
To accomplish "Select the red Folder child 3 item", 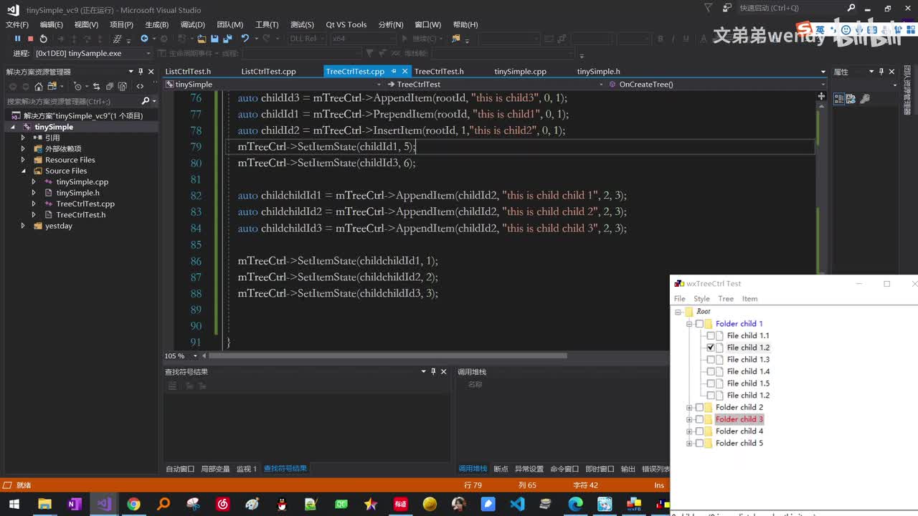I will (x=739, y=419).
